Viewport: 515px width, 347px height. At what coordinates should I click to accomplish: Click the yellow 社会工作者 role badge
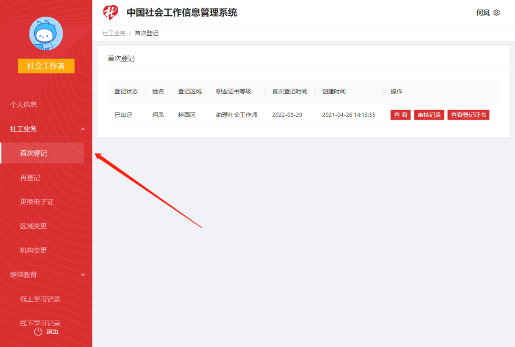[x=46, y=66]
